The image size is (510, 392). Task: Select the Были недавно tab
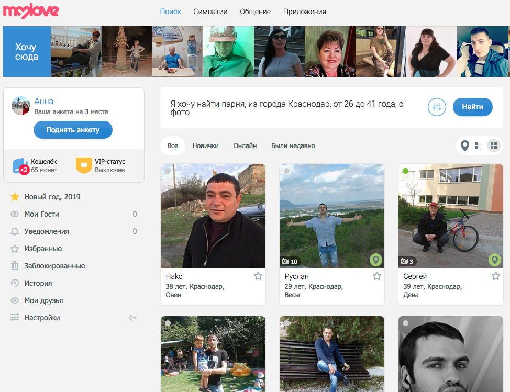tap(293, 145)
